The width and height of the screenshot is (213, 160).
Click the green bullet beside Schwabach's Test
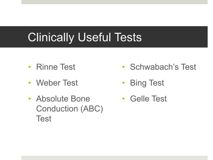124,67
